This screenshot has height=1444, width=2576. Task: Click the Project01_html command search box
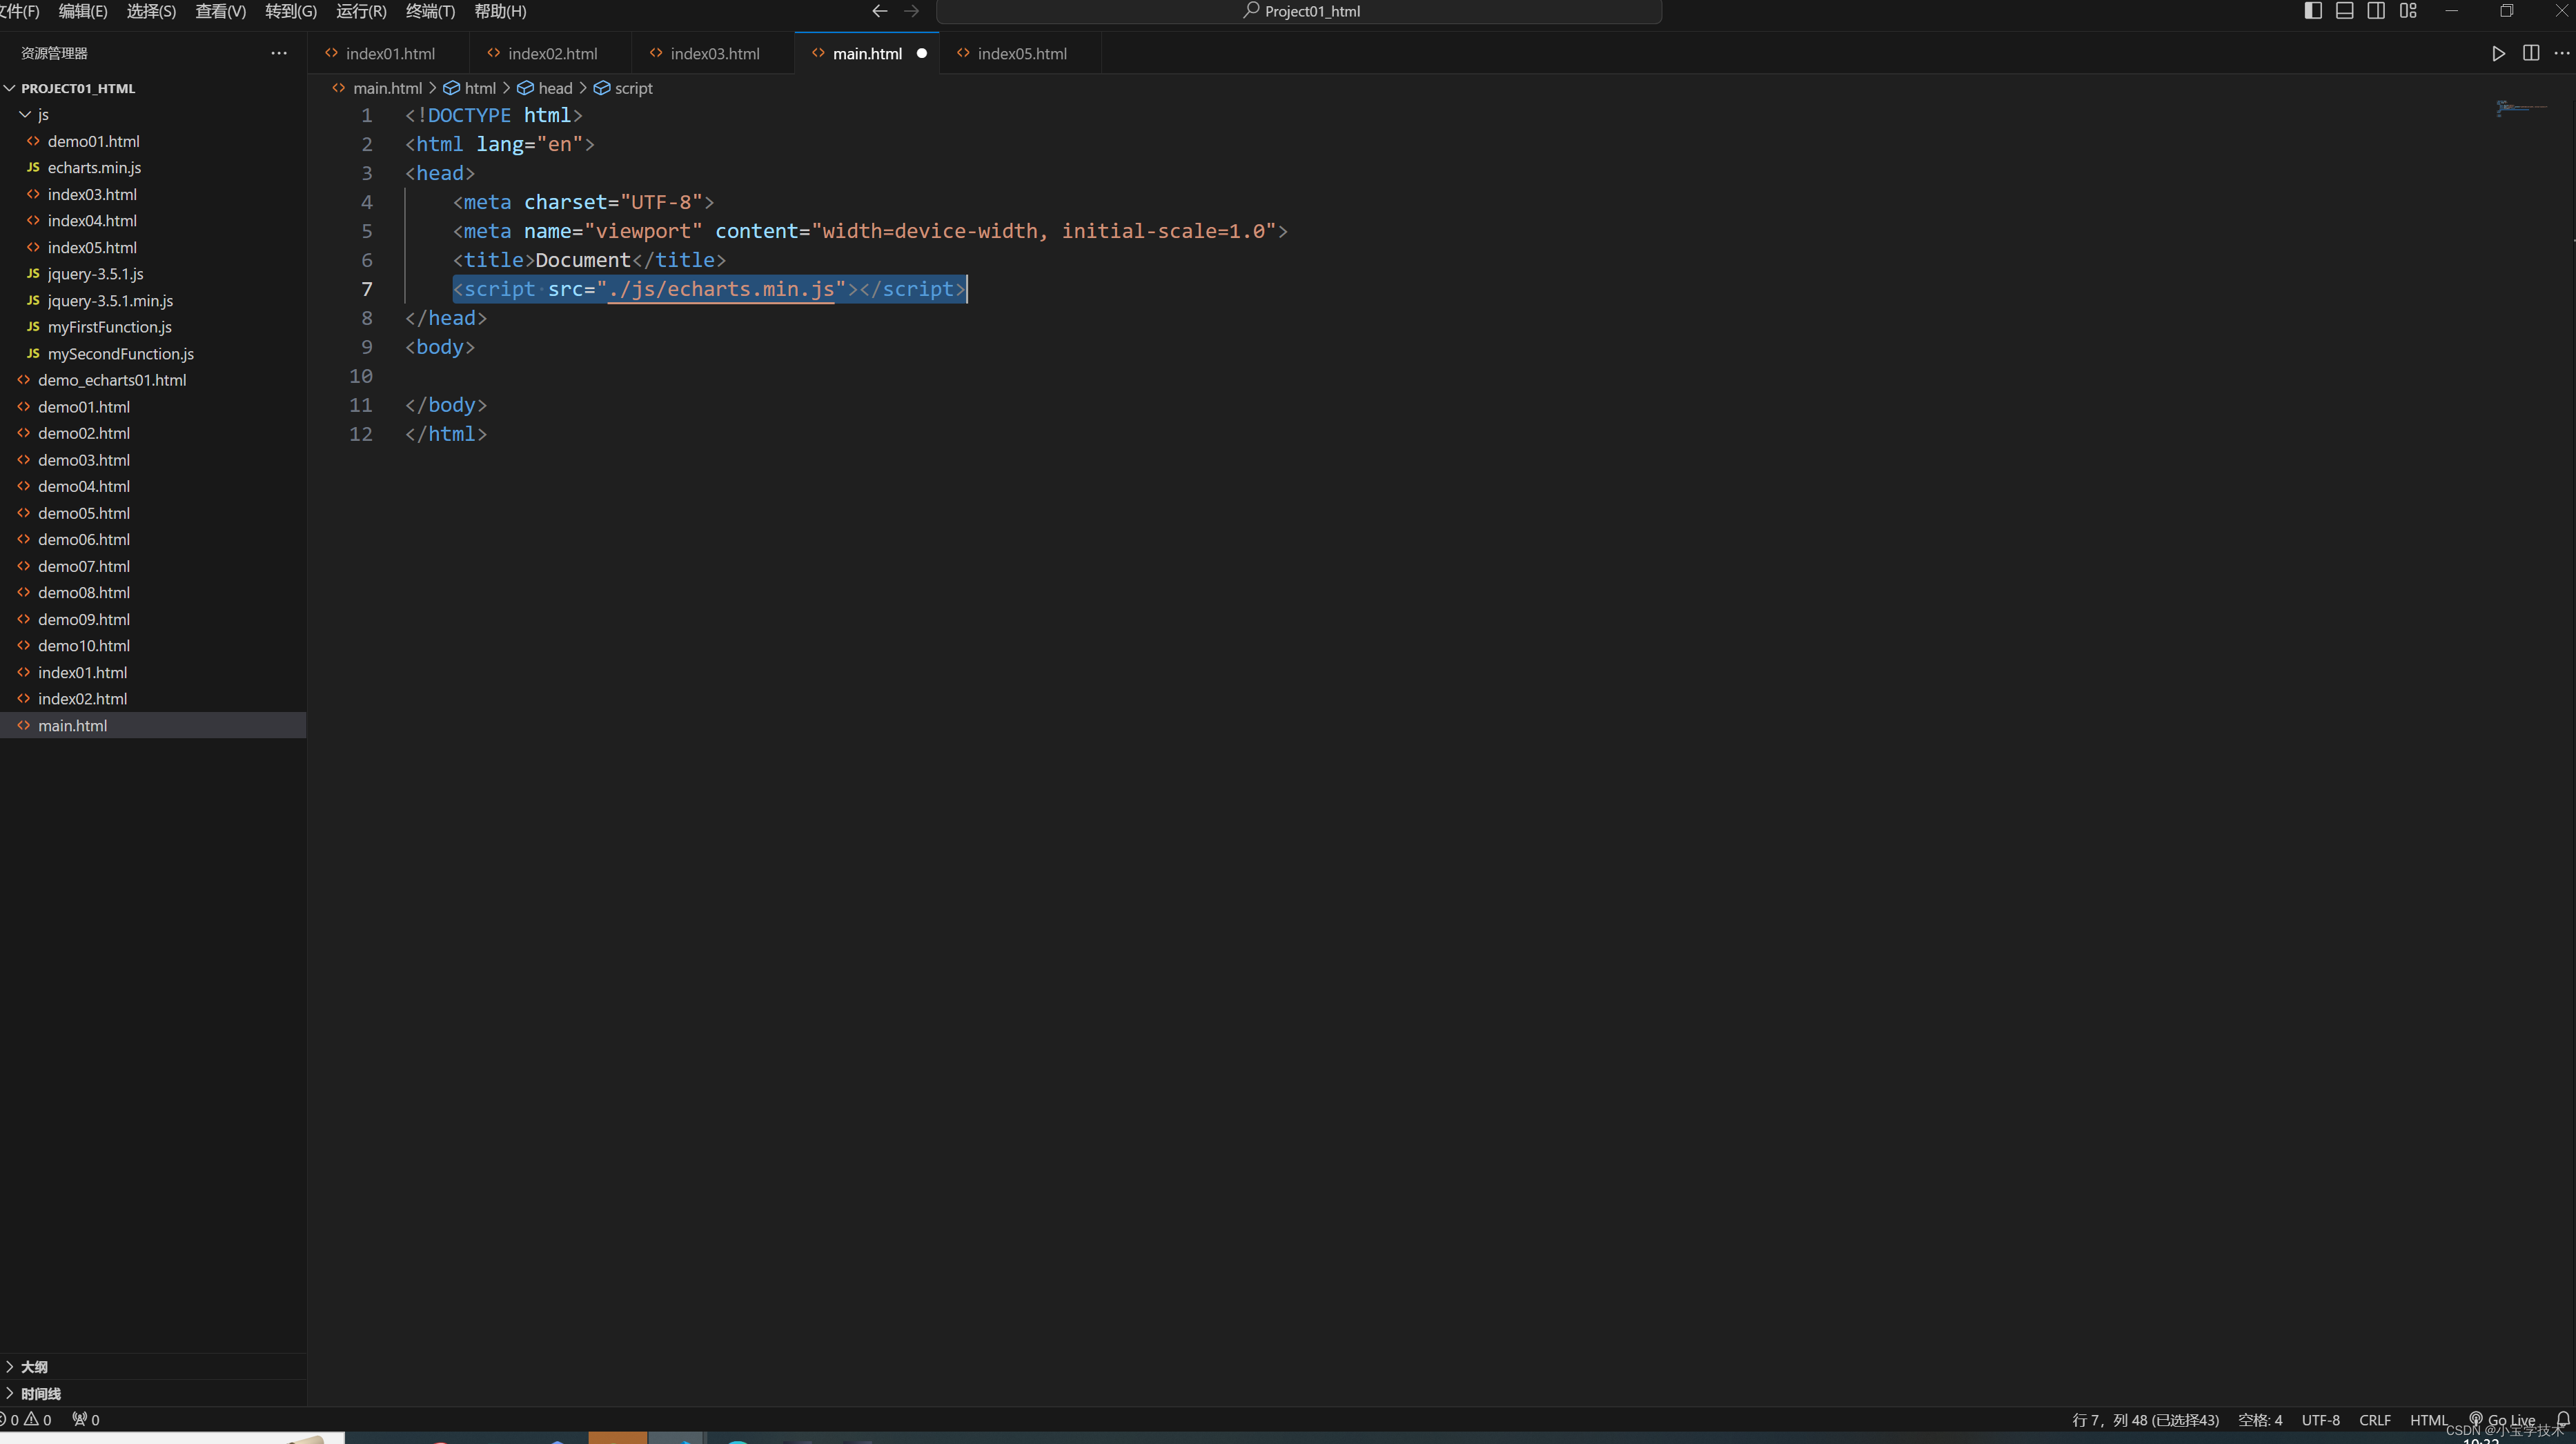1299,11
